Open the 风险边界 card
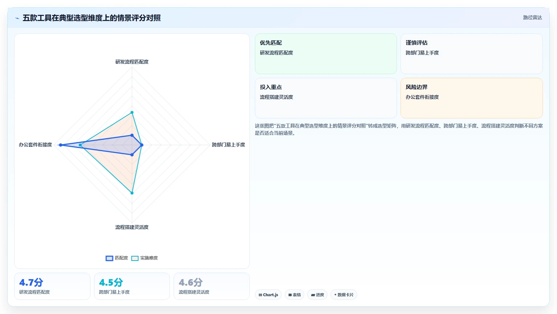The width and height of the screenshot is (557, 314). coord(471,98)
